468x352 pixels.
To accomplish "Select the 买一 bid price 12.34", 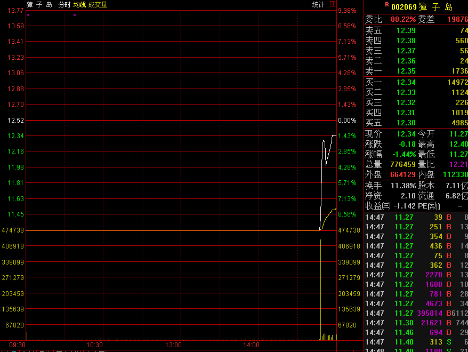I will click(406, 82).
